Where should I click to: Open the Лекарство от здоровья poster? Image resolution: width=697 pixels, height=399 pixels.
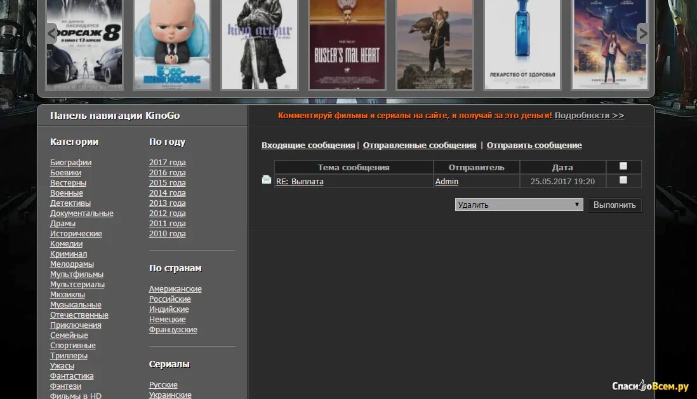click(522, 44)
